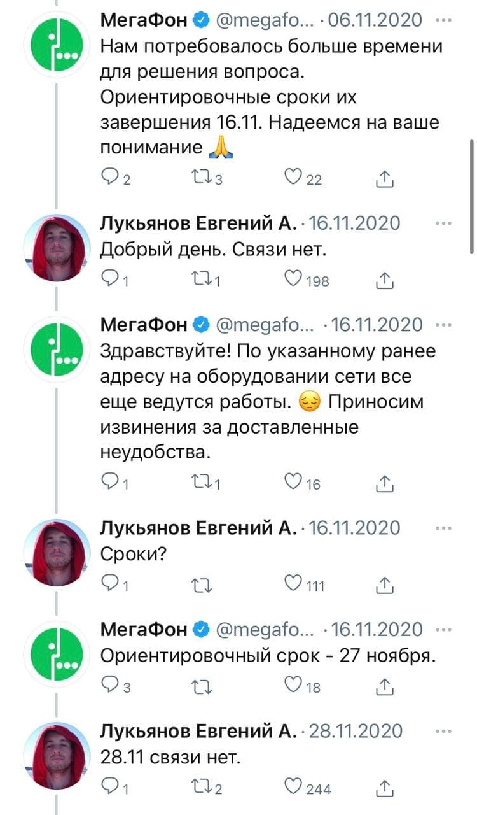Share MegaFon's 'Приносим извинения' tweet
477x815 pixels.
pos(385,484)
